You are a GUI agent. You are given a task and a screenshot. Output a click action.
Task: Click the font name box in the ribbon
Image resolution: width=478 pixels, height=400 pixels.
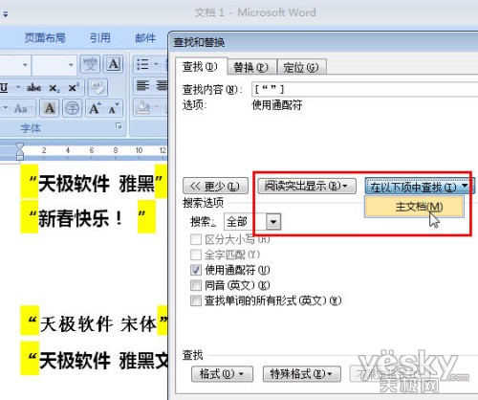click(x=15, y=65)
